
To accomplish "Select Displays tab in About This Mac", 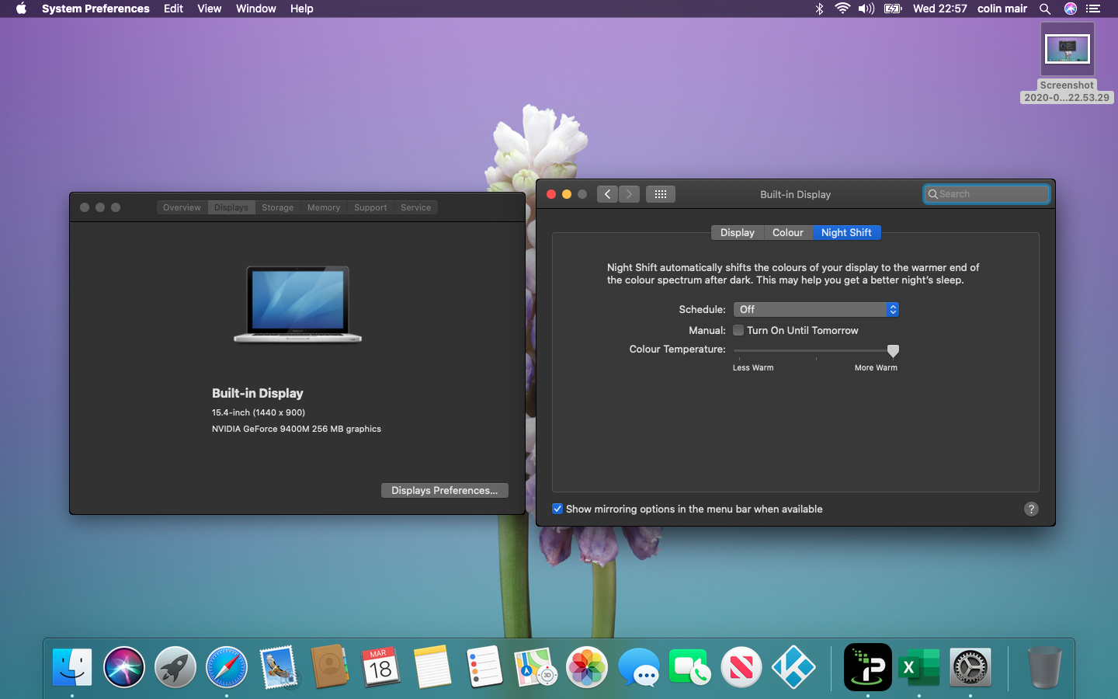I will click(231, 207).
